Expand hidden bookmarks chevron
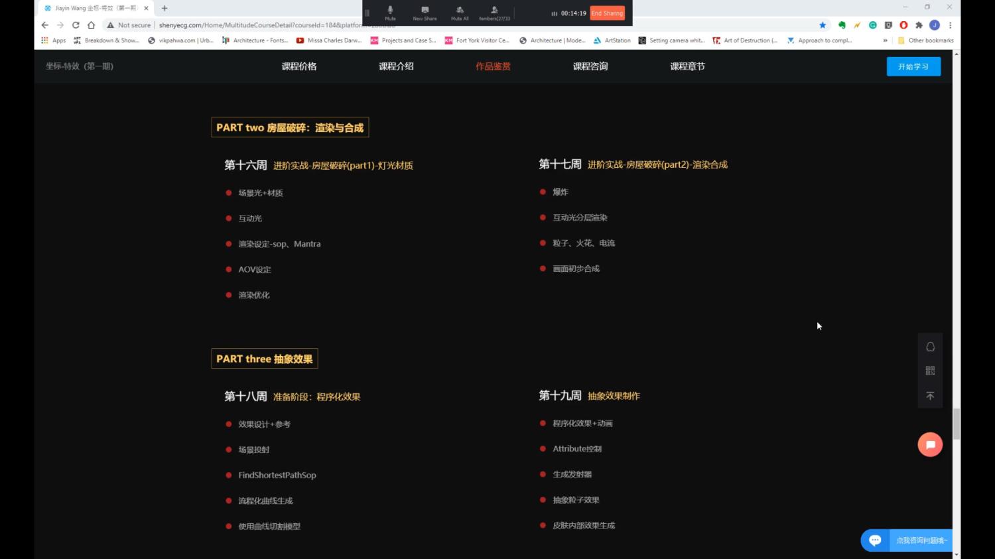Viewport: 995px width, 559px height. 885,40
